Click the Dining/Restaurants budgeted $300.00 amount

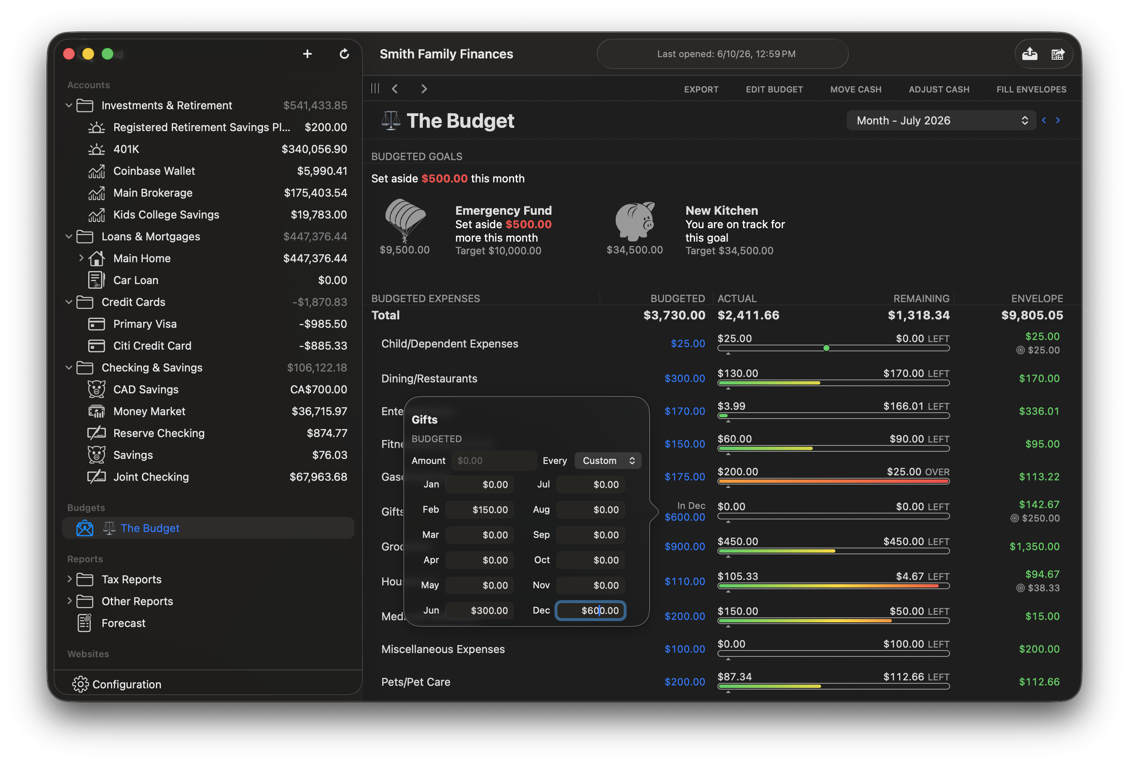point(685,379)
